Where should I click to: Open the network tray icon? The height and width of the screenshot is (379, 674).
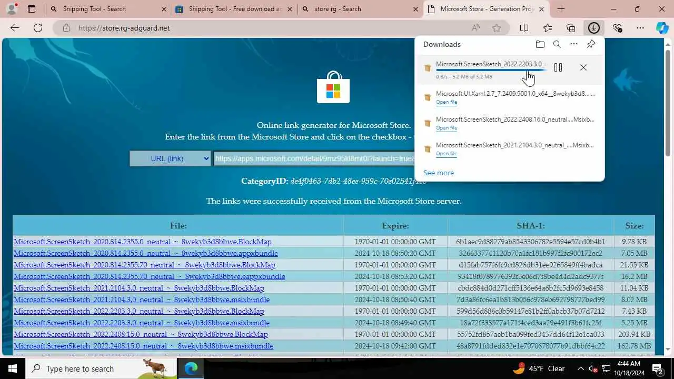[606, 368]
